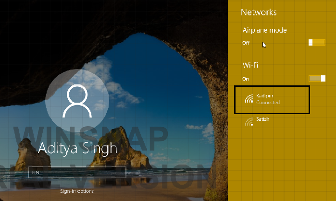Enable the Airplane mode switch
Viewport: 336px width, 201px height.
(x=317, y=43)
